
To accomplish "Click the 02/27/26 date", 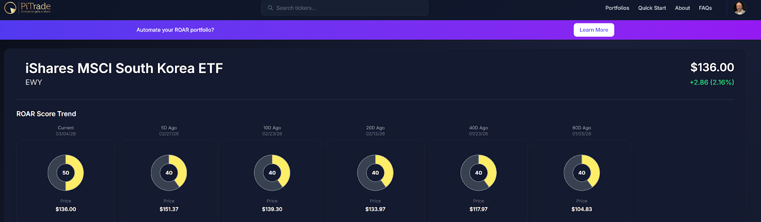I will click(x=169, y=134).
